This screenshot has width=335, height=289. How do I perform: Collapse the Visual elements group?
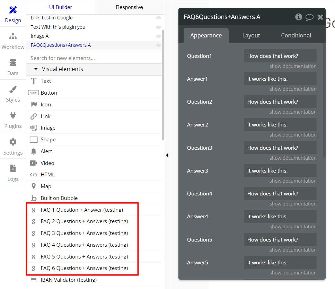coord(36,69)
